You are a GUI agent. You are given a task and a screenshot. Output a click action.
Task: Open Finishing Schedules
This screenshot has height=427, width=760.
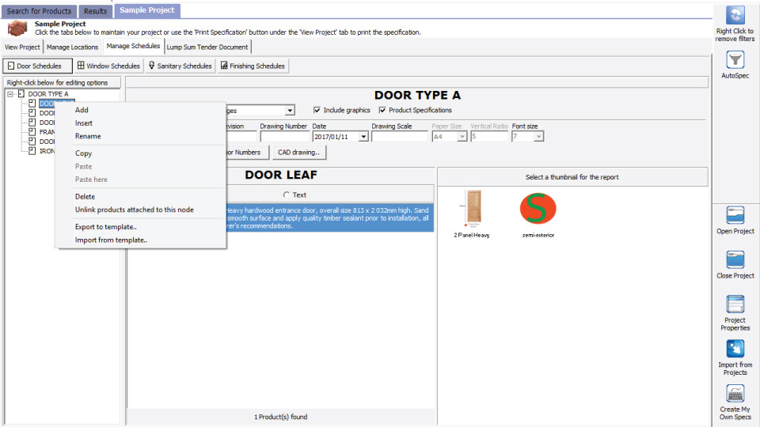253,66
